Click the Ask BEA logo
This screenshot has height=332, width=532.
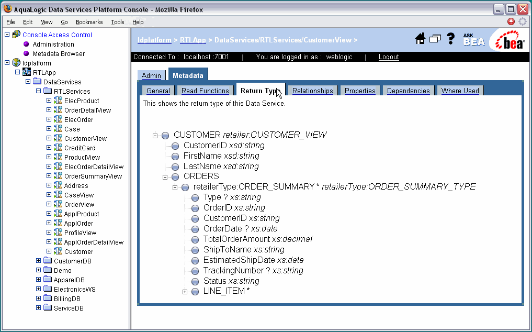click(473, 39)
